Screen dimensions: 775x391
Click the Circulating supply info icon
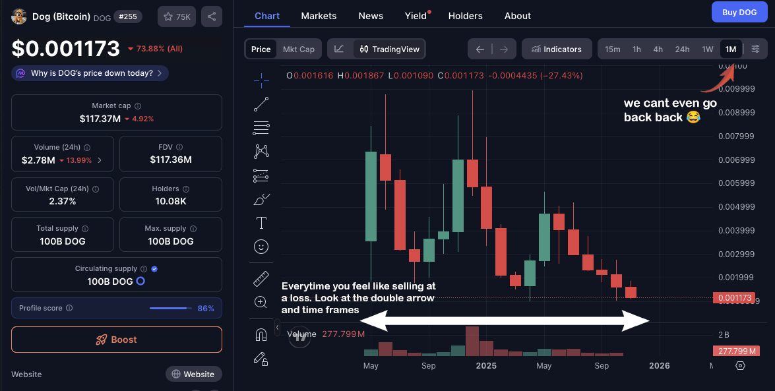tap(144, 269)
